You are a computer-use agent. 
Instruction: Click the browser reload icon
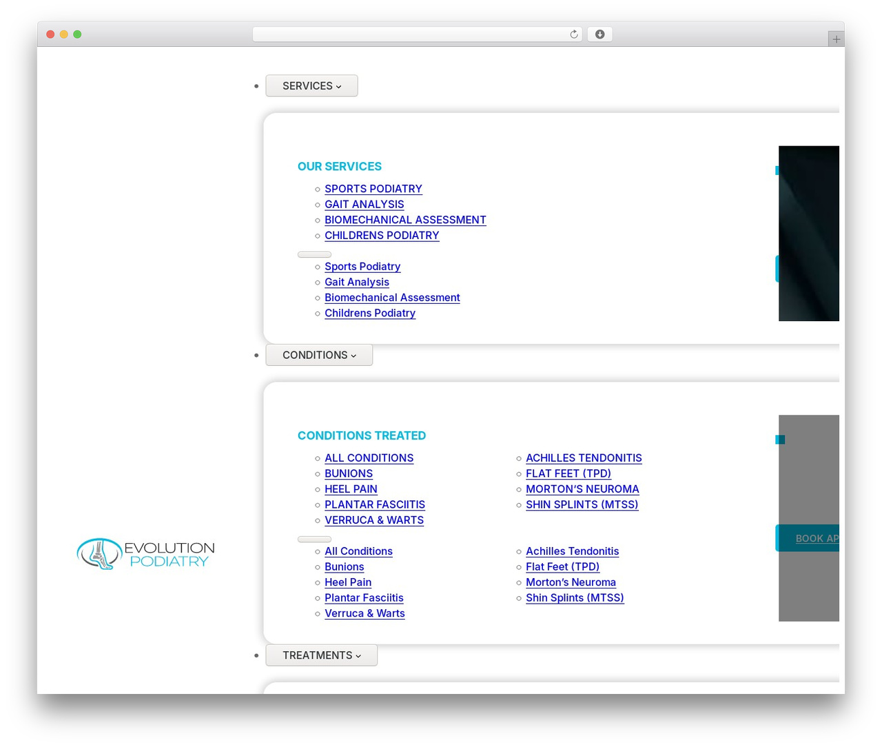point(573,34)
